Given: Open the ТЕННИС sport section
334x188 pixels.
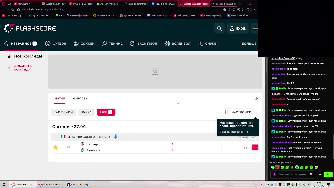Looking at the screenshot, I should coord(112,44).
